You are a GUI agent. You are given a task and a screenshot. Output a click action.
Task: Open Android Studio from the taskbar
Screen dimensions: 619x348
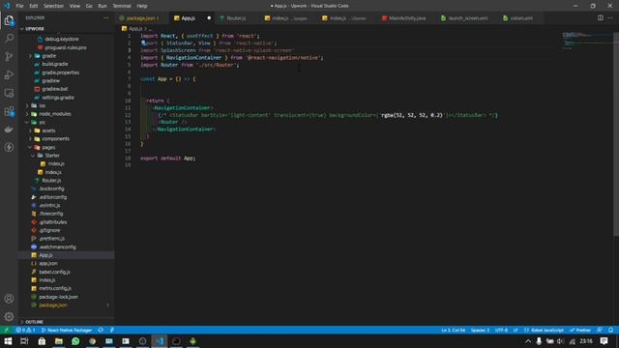pos(192,341)
